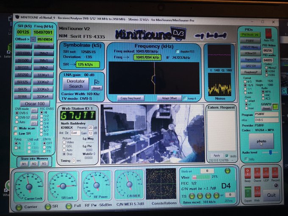288x216 pixels.
Task: Click the Oscar 100 button
Action: pos(35,104)
